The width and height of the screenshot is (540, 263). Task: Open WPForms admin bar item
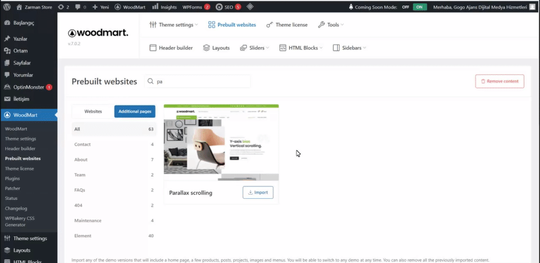point(196,7)
